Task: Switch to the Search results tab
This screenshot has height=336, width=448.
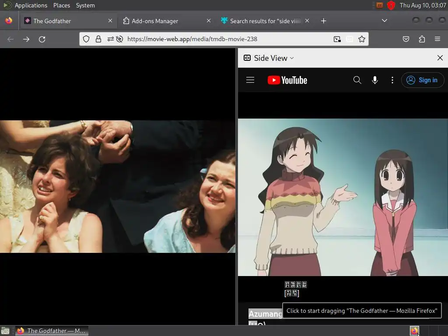Action: (264, 21)
